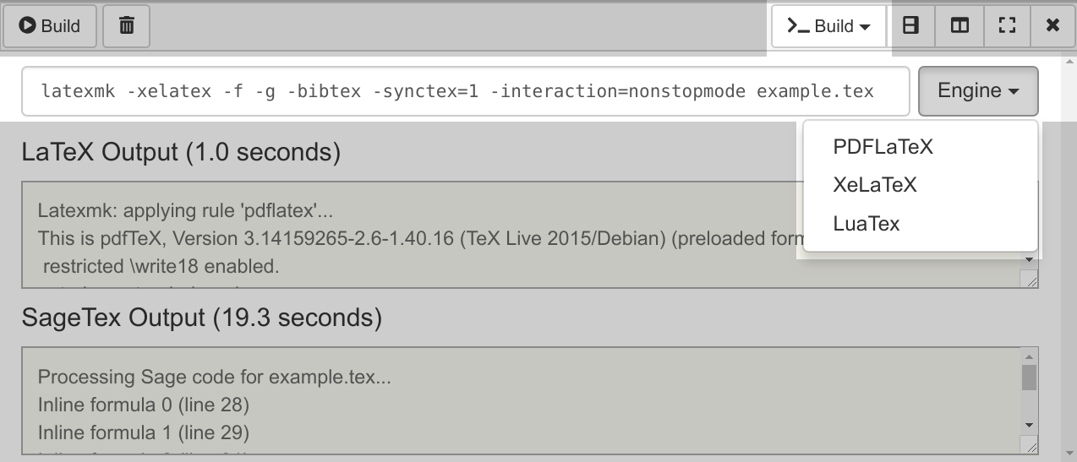
Task: Split the frame into rows
Action: click(x=910, y=26)
